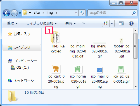140x106 pixels.
Task: Open the 整理 menu
Action: pos(12,23)
